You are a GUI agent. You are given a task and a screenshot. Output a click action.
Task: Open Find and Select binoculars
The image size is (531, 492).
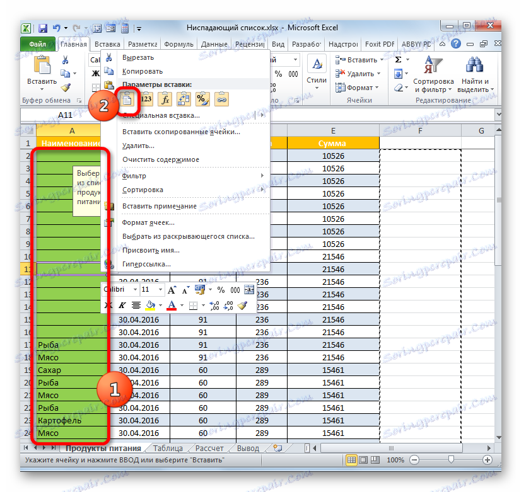pos(475,74)
